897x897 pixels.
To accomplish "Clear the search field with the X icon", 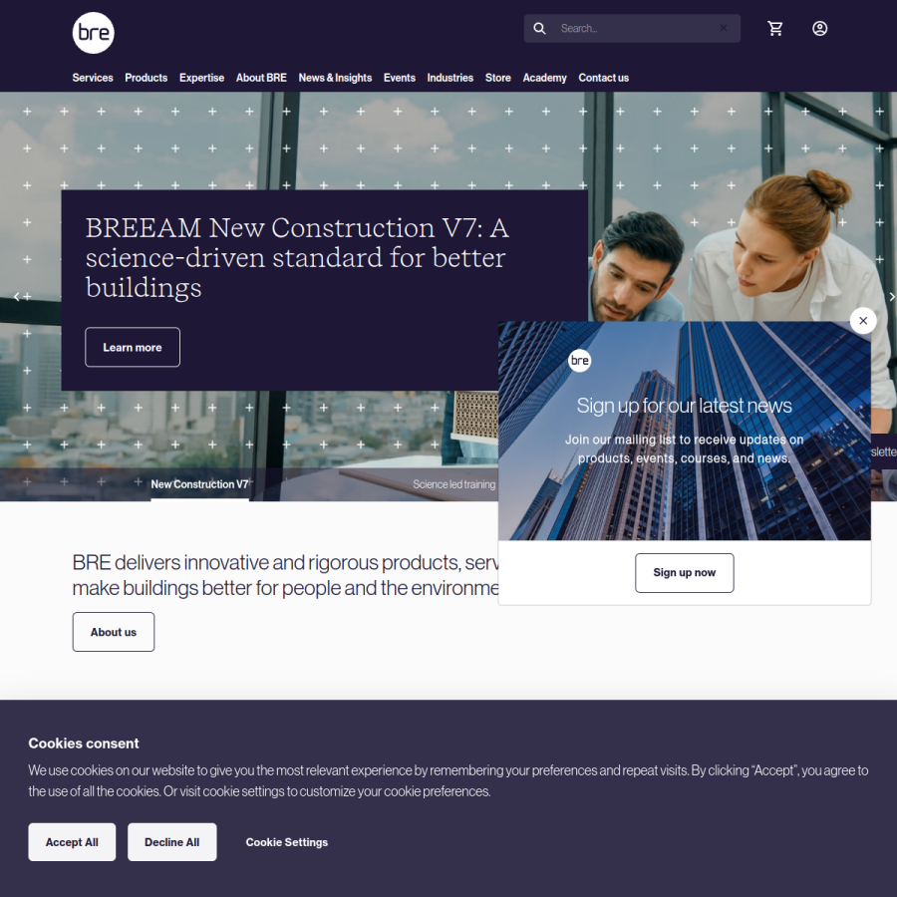I will (724, 28).
